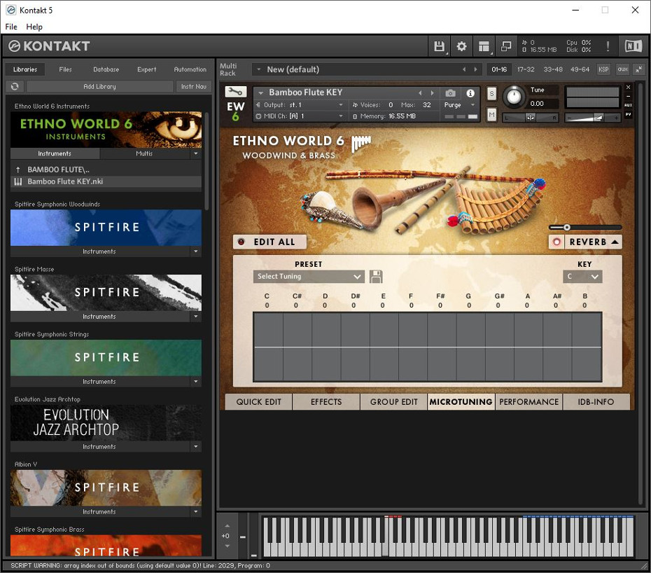Open the QUICK EDIT tab
The width and height of the screenshot is (651, 573).
(x=259, y=402)
